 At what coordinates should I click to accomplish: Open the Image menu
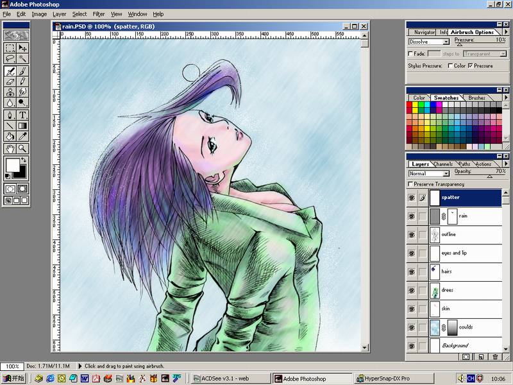coord(39,14)
